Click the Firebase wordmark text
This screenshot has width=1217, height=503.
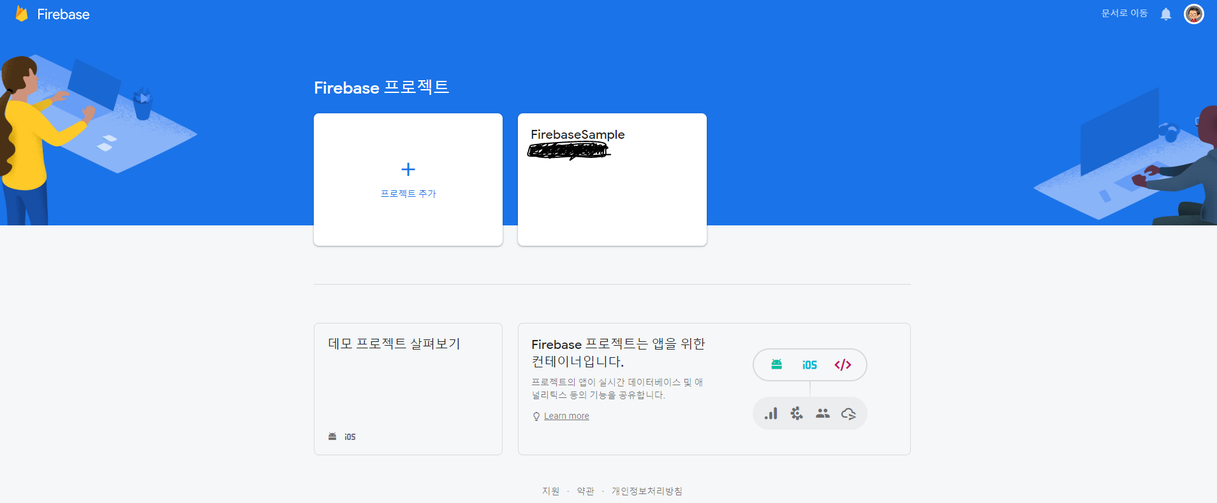[63, 14]
